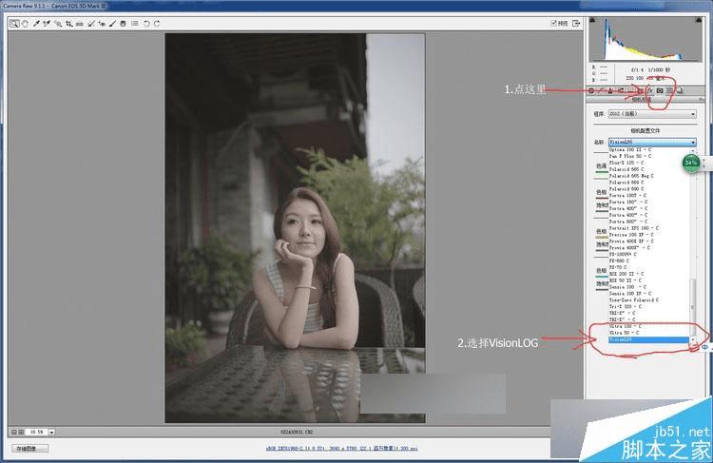Select the Red Eye Removal tool

pos(102,24)
